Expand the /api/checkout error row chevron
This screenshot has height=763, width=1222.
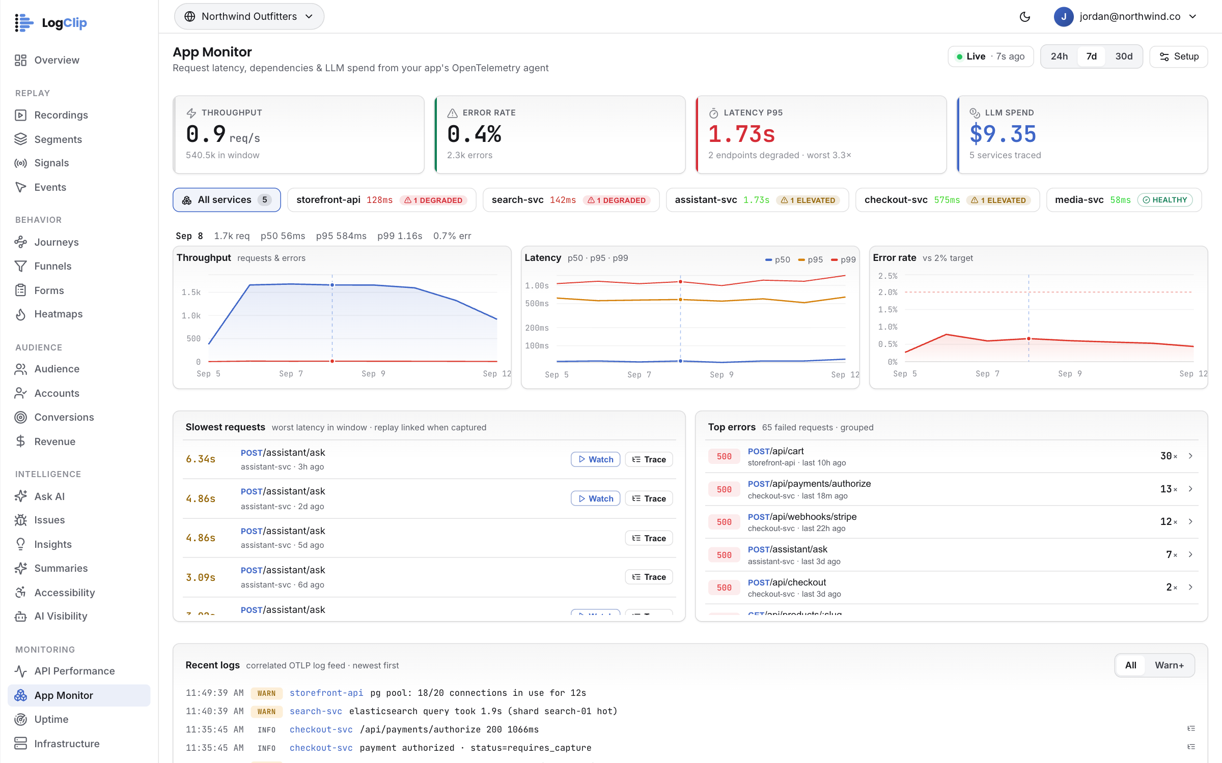1190,587
